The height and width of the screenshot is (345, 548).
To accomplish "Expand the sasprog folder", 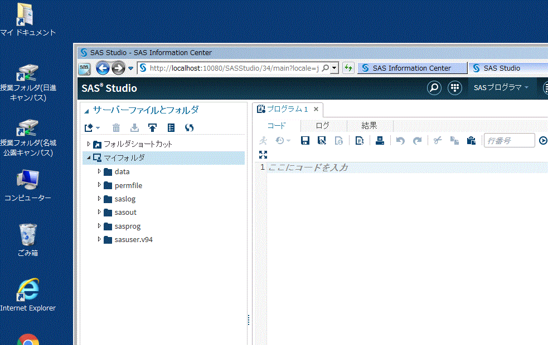I will [99, 226].
